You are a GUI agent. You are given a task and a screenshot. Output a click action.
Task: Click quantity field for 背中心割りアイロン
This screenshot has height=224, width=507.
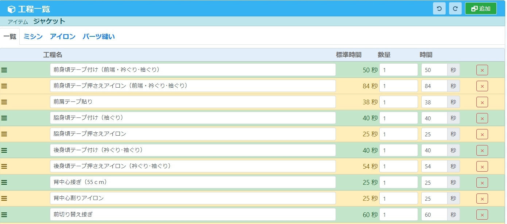coord(398,199)
